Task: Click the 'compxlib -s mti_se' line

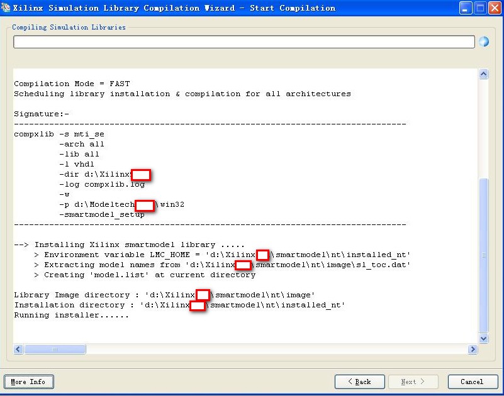Action: [59, 135]
